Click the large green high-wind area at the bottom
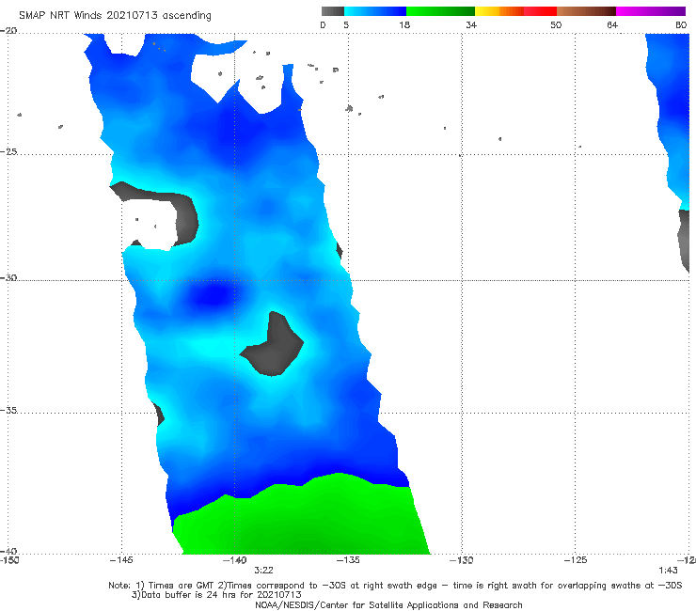Viewport: 696px width, 611px height. tap(302, 519)
